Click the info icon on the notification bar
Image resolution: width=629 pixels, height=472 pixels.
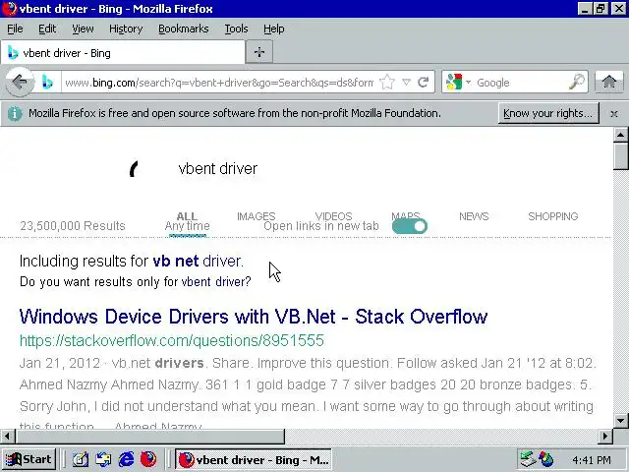(x=15, y=113)
